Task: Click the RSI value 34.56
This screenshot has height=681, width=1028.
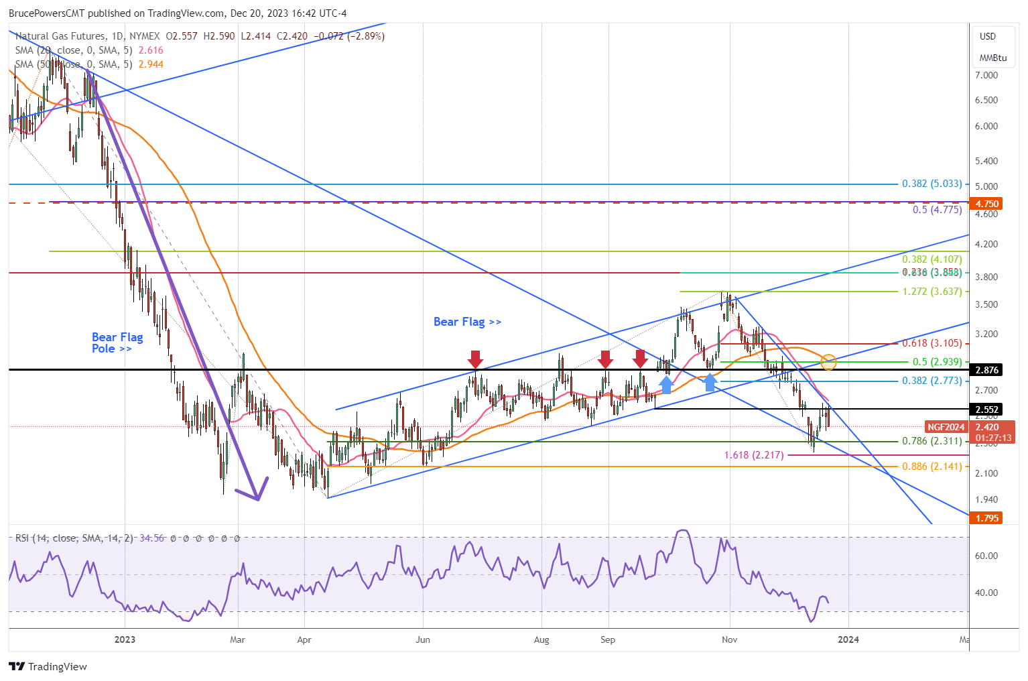Action: [152, 538]
